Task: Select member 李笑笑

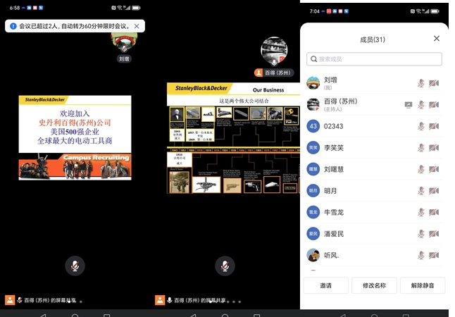Action: click(374, 147)
